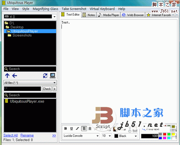180x145 pixels.
Task: Click the file Search input field
Action: click(30, 95)
